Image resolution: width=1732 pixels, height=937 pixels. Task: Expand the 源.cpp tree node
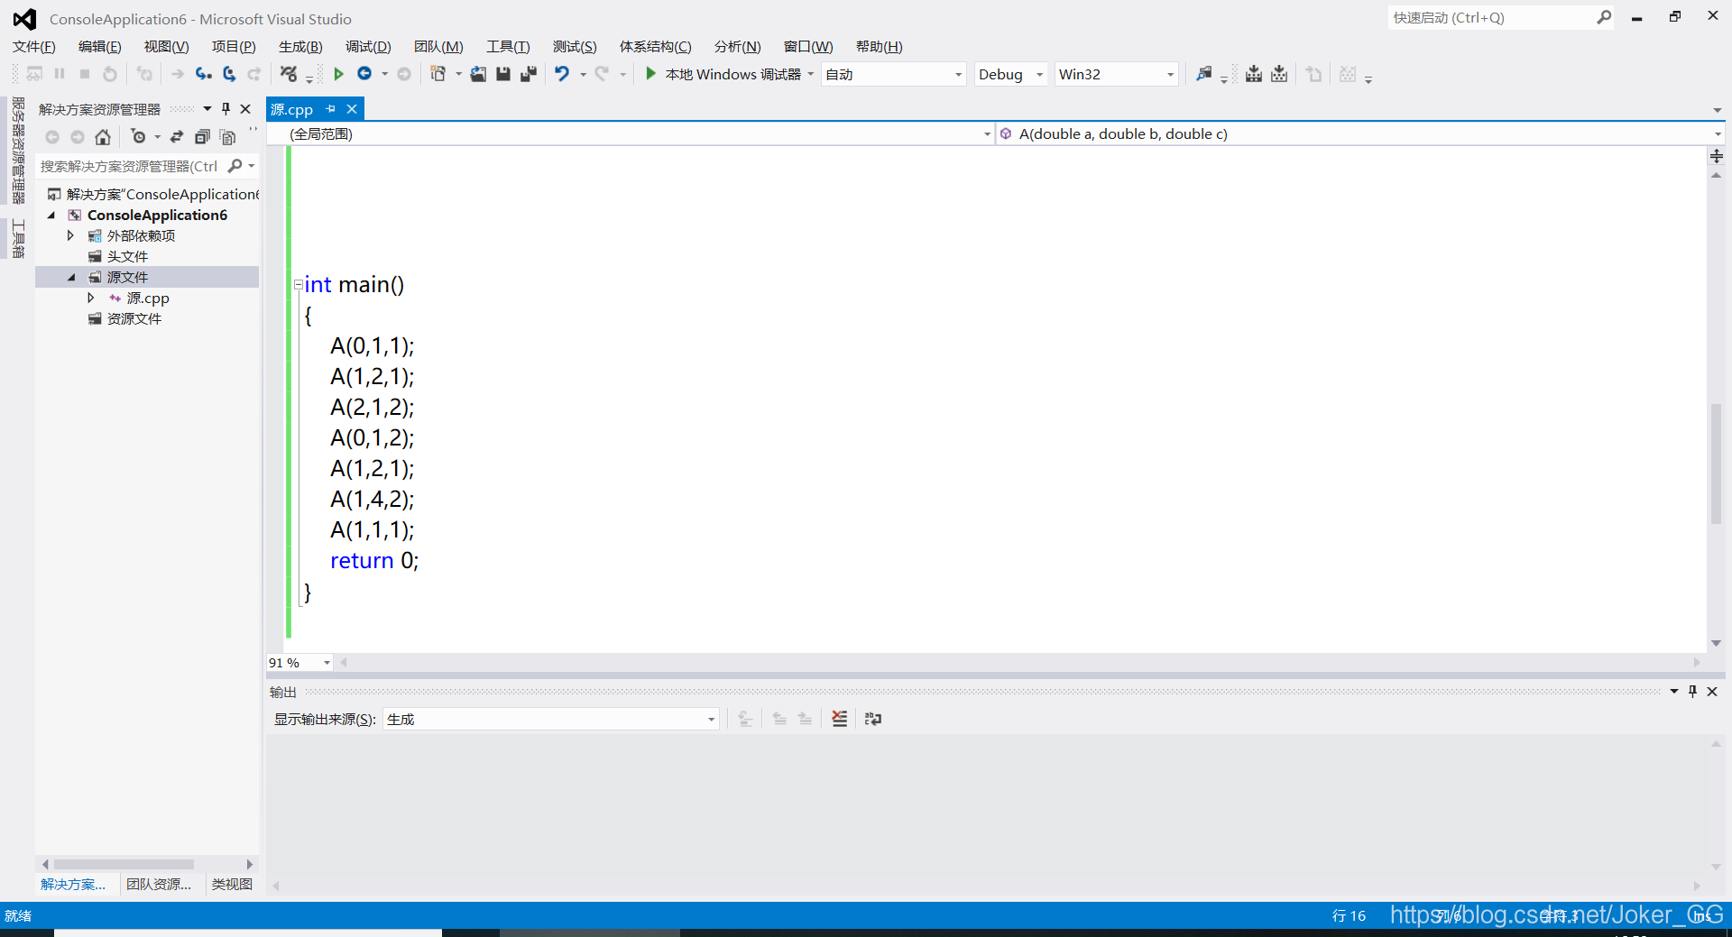90,298
